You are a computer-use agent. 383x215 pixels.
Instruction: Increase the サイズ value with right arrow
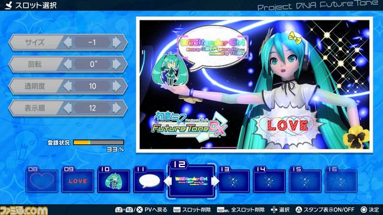[117, 42]
